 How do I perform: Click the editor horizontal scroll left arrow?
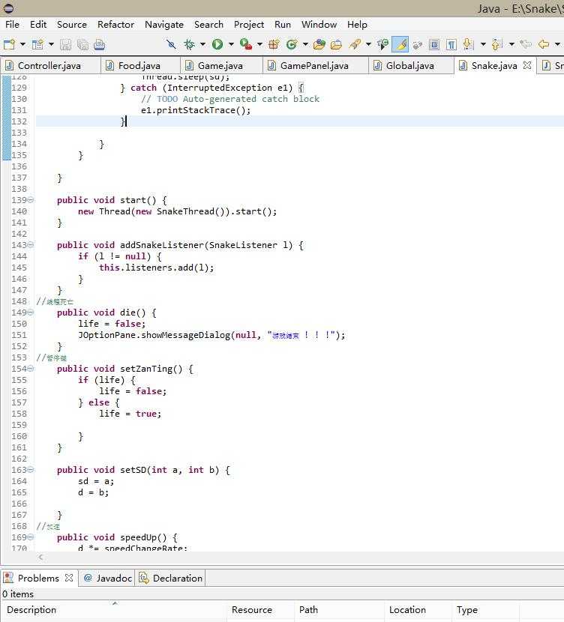click(x=40, y=557)
